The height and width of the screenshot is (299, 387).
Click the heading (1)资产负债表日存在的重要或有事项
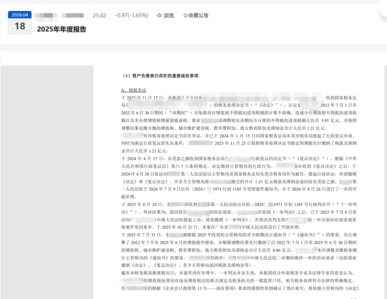[160, 76]
